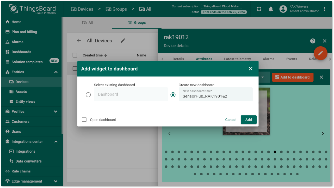Collapse the Integrations center chevron
Viewport: 334px width, 188px height.
click(x=56, y=142)
